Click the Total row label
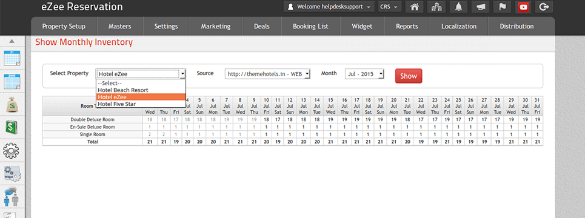 [x=93, y=142]
